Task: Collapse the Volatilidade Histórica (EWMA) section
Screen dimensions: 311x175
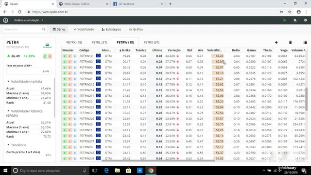Action: click(x=25, y=113)
